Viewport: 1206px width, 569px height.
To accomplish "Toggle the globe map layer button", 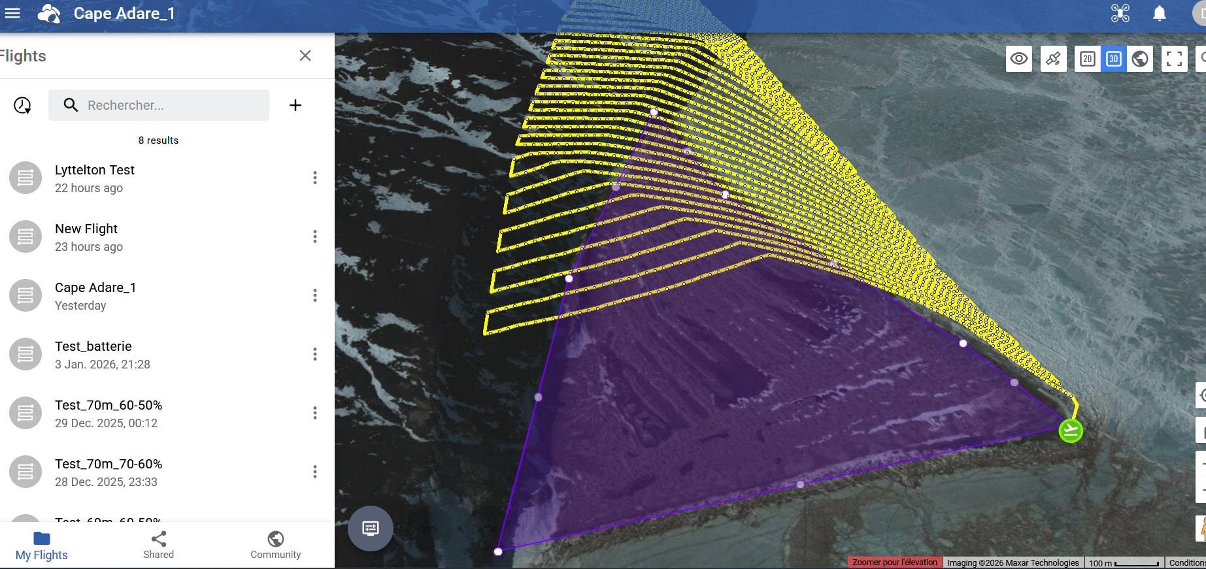I will coord(1140,59).
